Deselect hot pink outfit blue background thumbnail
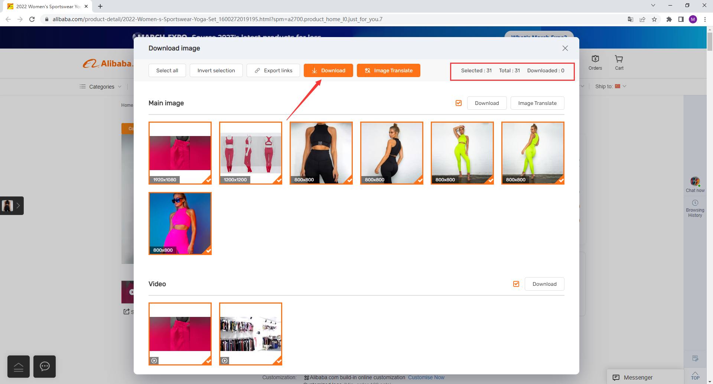The image size is (713, 384). pyautogui.click(x=180, y=223)
